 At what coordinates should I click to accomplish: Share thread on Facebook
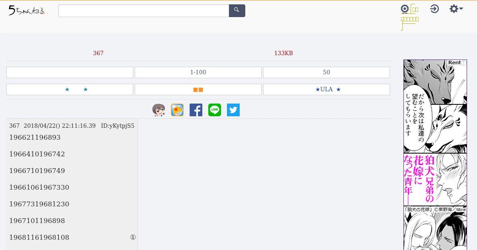pos(196,110)
